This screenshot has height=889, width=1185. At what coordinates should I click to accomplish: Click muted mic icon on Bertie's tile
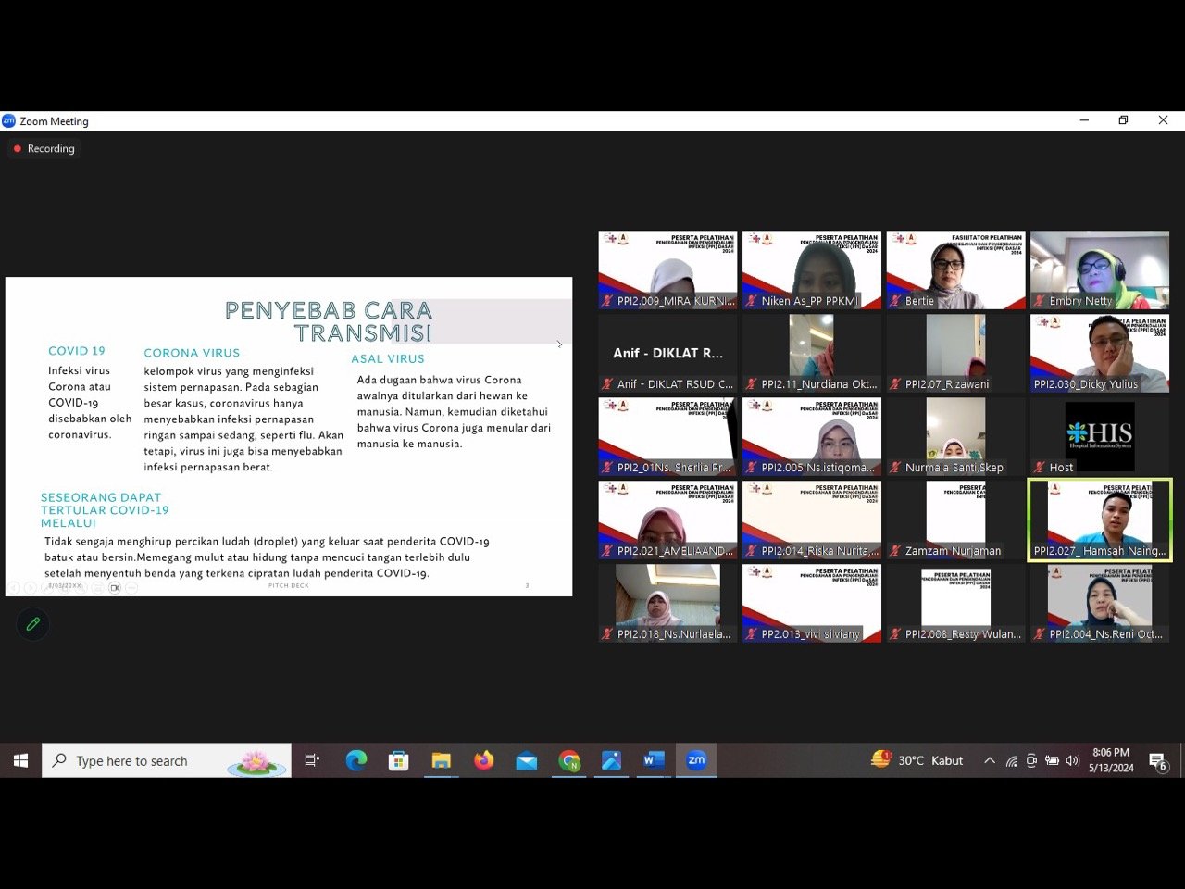[894, 301]
